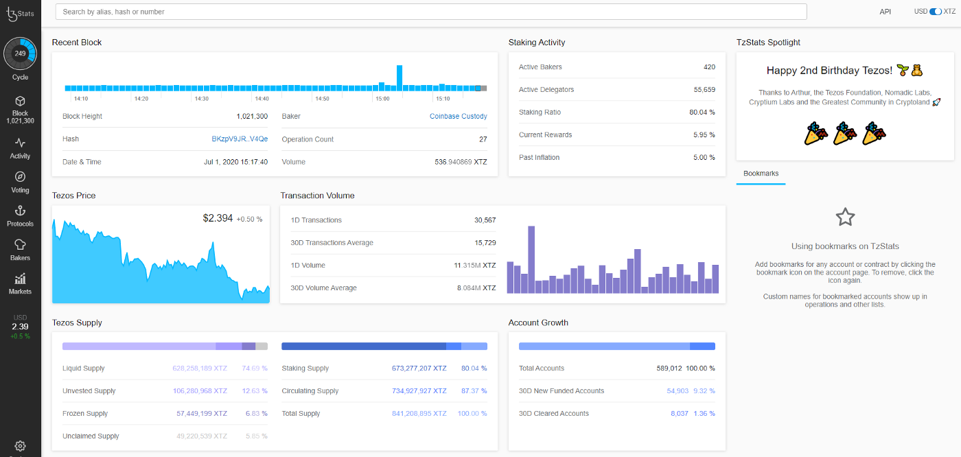Click the +0.50 % price change label
This screenshot has width=961, height=457.
(x=250, y=220)
